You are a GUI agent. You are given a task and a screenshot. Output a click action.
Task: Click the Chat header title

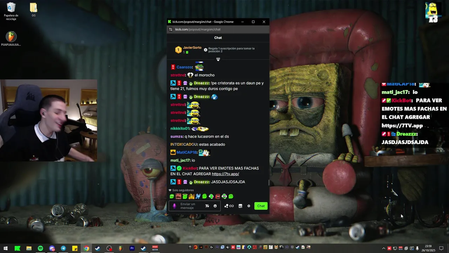[x=218, y=38]
